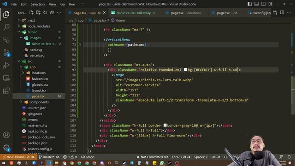
Task: Click the Not Committed Yet blame status
Action: tap(152, 157)
